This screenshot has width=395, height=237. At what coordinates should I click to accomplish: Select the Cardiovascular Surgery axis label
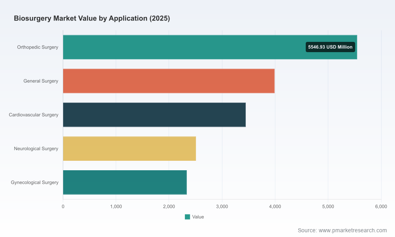coord(34,115)
